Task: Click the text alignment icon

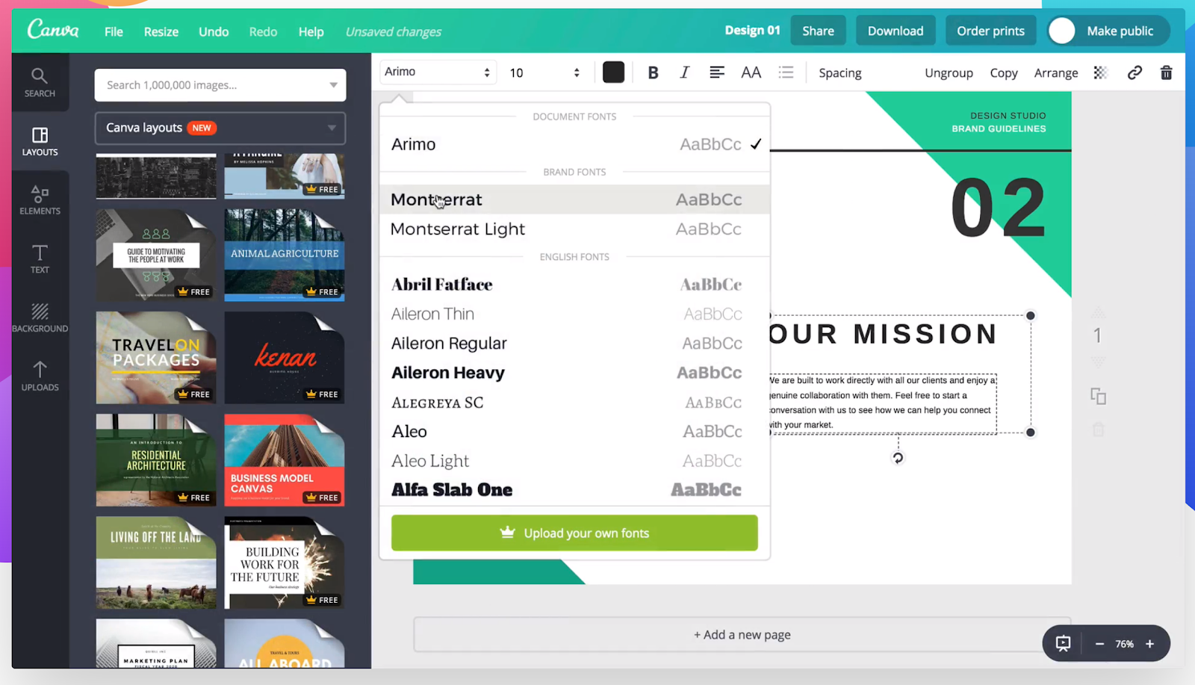Action: (x=716, y=72)
